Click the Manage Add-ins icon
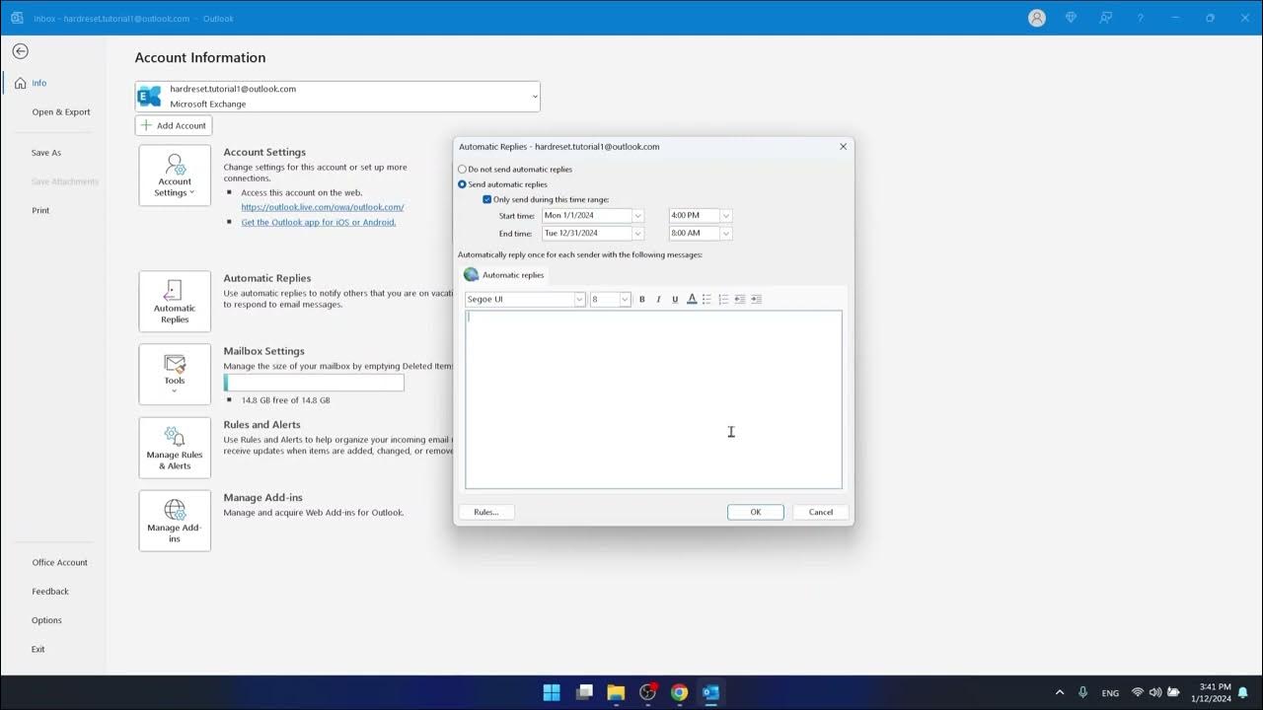 [x=174, y=520]
